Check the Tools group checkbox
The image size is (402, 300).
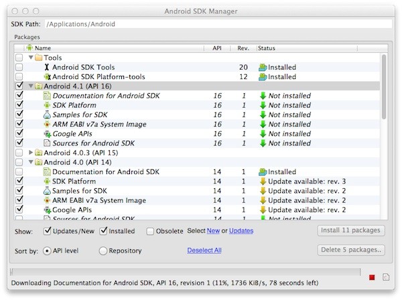[x=19, y=58]
